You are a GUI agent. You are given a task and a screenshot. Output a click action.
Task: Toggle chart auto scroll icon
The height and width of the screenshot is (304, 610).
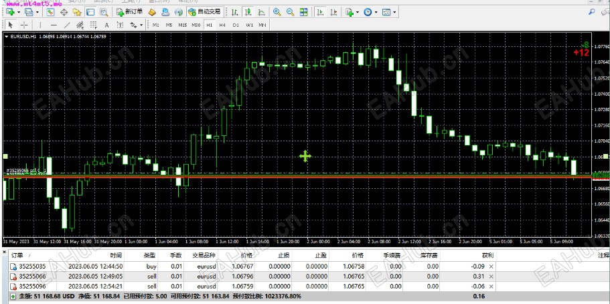pos(320,12)
